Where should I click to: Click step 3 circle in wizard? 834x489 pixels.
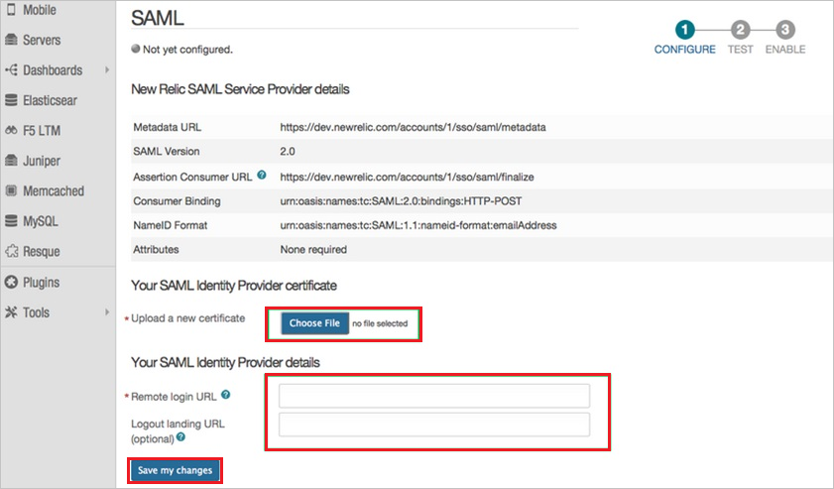785,30
